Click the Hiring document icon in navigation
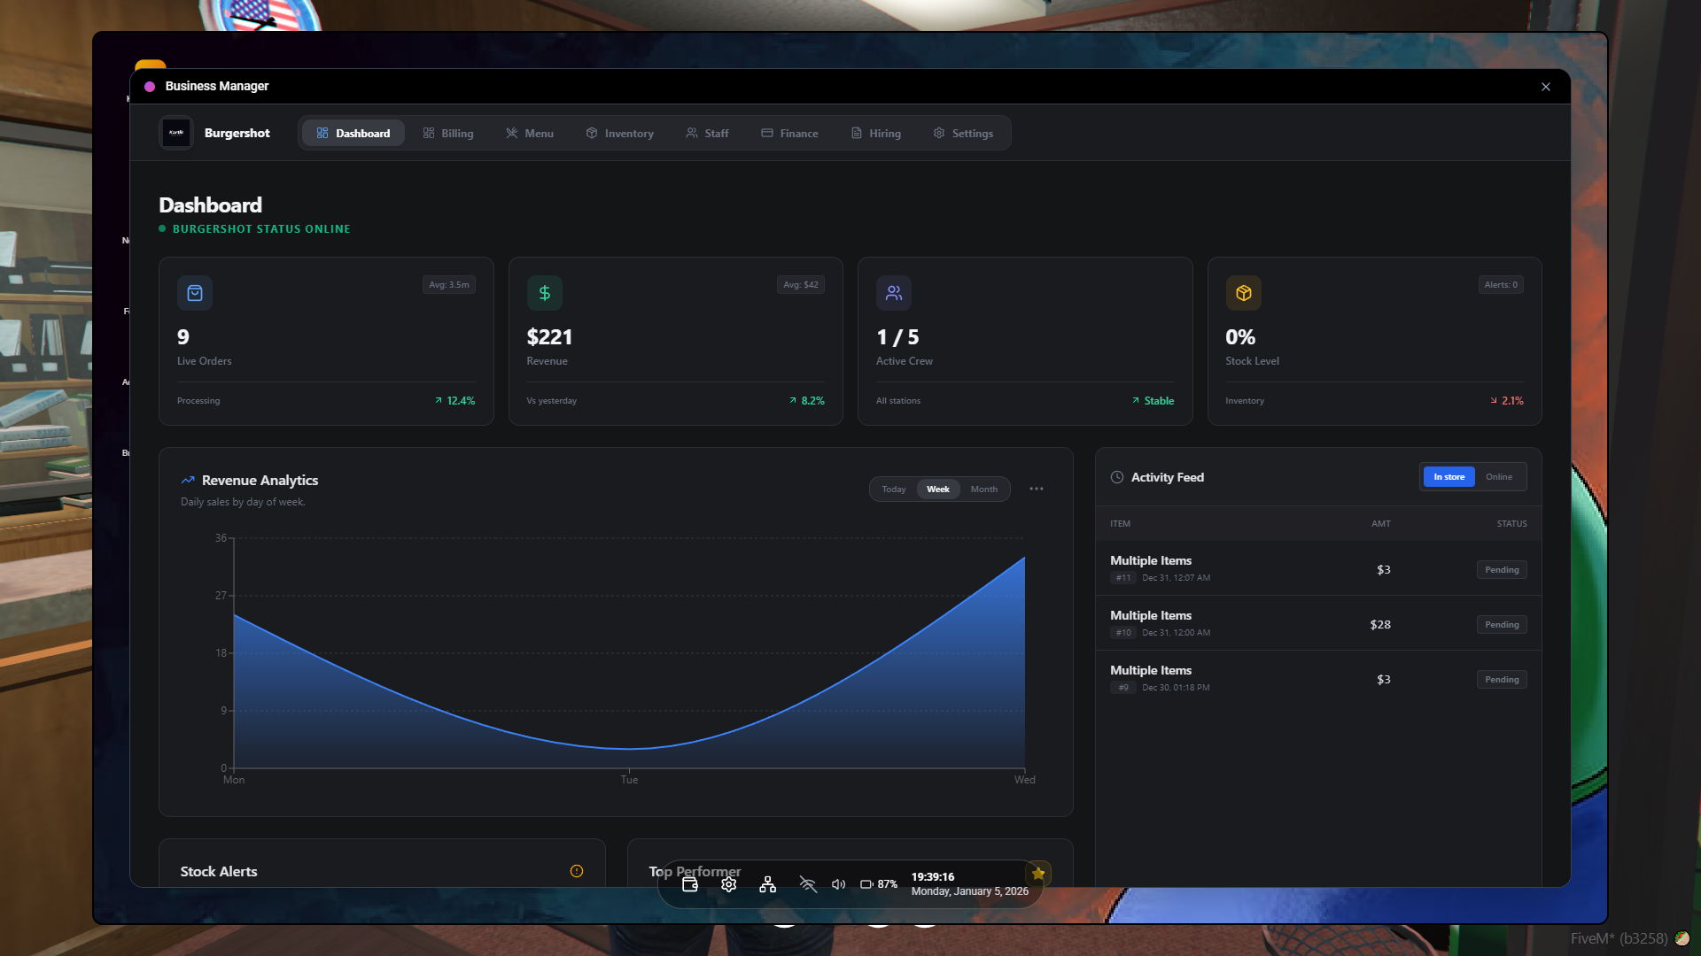 pos(855,133)
